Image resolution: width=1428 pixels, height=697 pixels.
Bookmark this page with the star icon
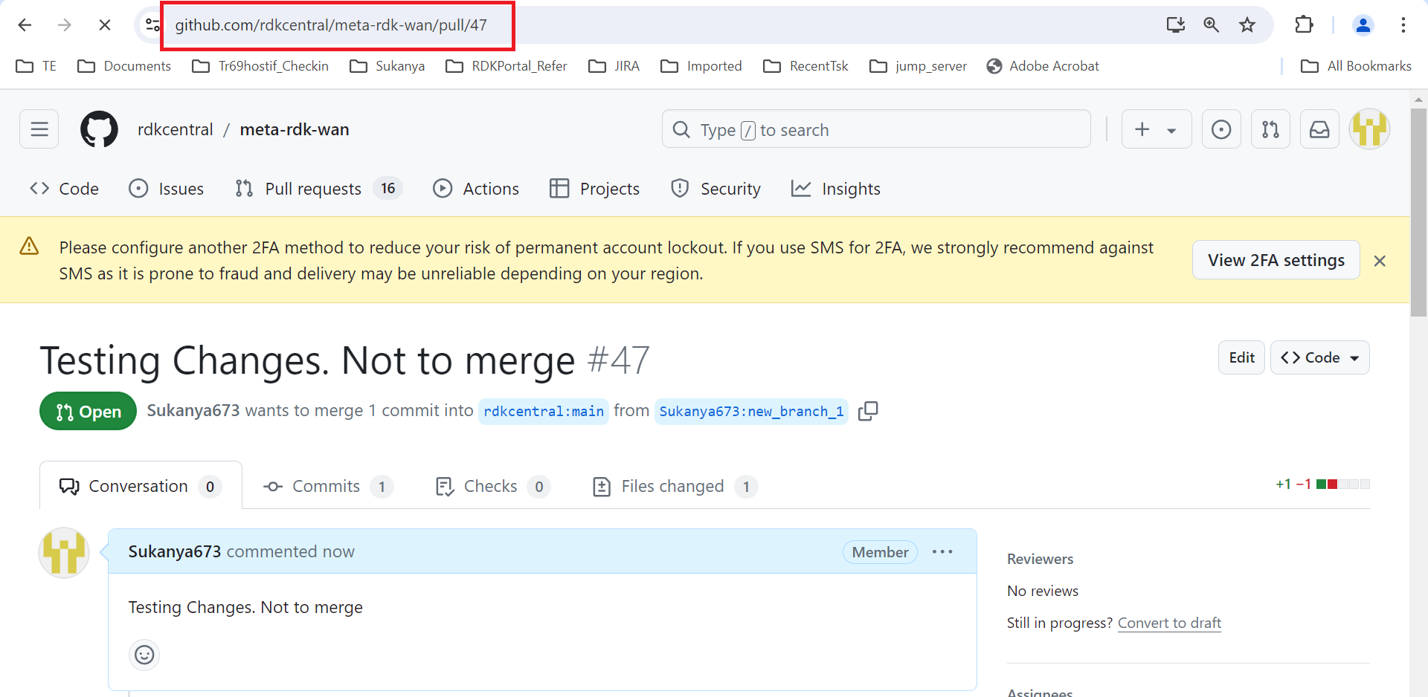click(1247, 25)
